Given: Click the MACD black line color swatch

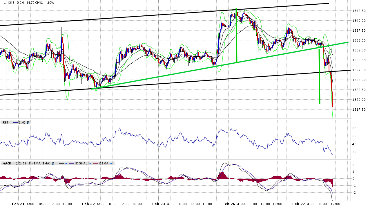Looking at the screenshot, I should (61, 164).
